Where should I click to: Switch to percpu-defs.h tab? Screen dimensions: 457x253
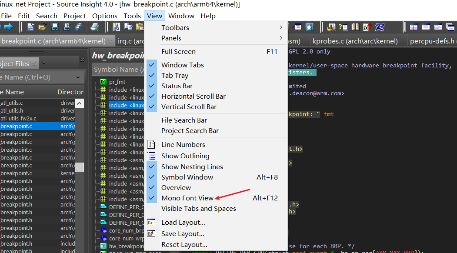[x=432, y=41]
